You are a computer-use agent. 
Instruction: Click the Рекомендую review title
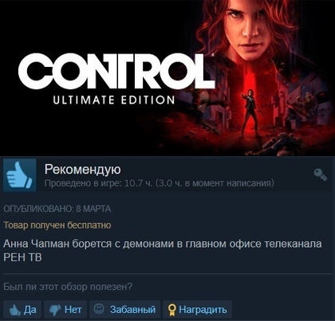82,169
